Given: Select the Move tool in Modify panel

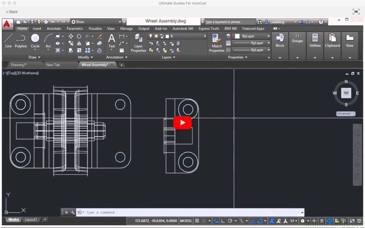Looking at the screenshot, I should 71,36.
